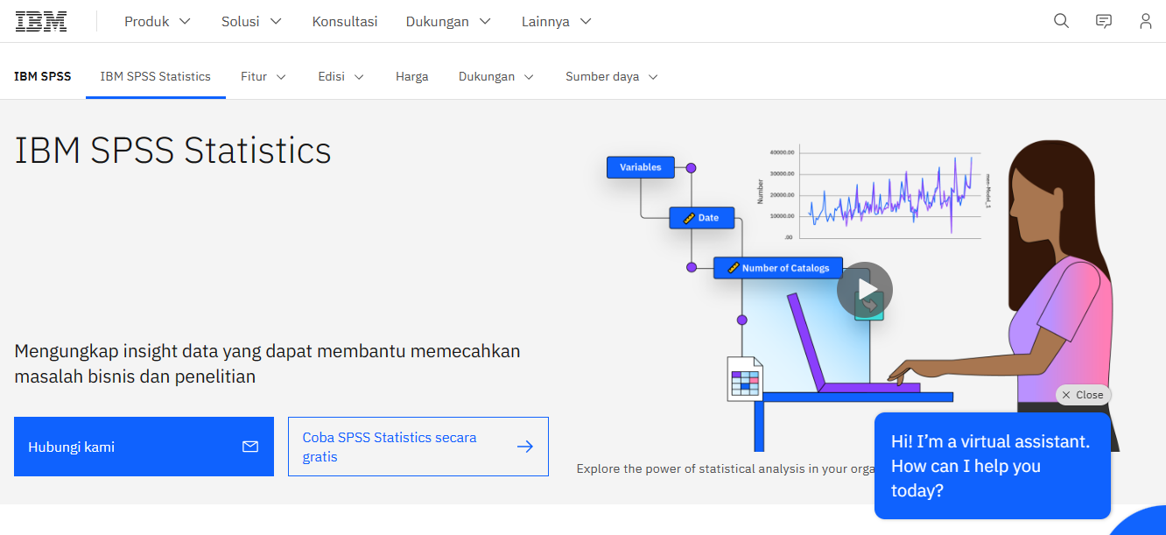Close the virtual assistant popup
The image size is (1166, 535).
(x=1083, y=395)
